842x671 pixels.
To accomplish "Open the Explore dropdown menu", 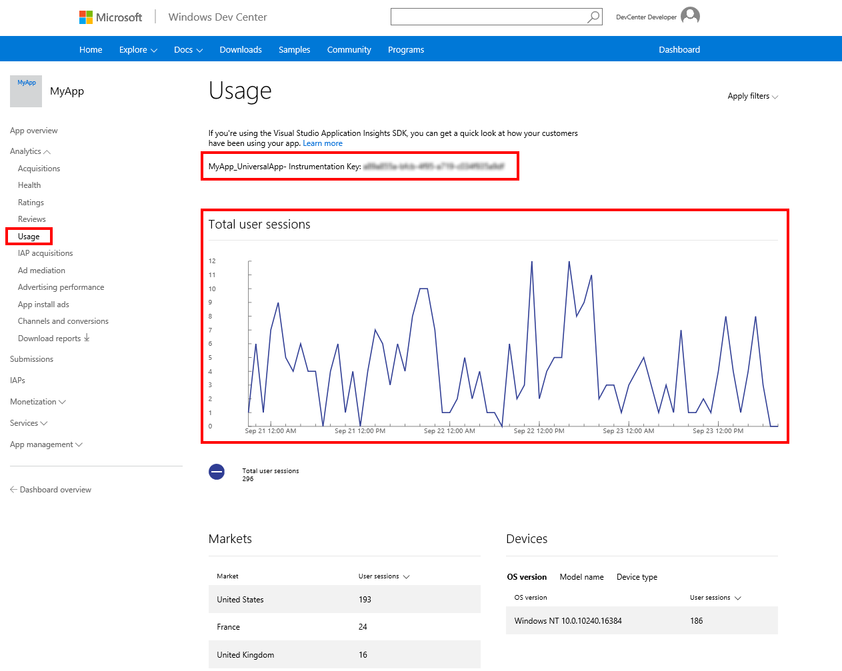I will 138,50.
